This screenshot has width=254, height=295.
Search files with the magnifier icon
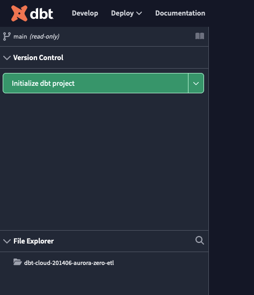click(x=200, y=240)
